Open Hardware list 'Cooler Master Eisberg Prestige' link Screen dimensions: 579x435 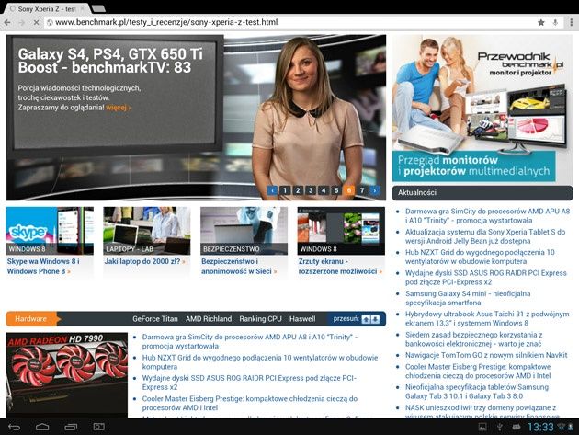tap(250, 403)
